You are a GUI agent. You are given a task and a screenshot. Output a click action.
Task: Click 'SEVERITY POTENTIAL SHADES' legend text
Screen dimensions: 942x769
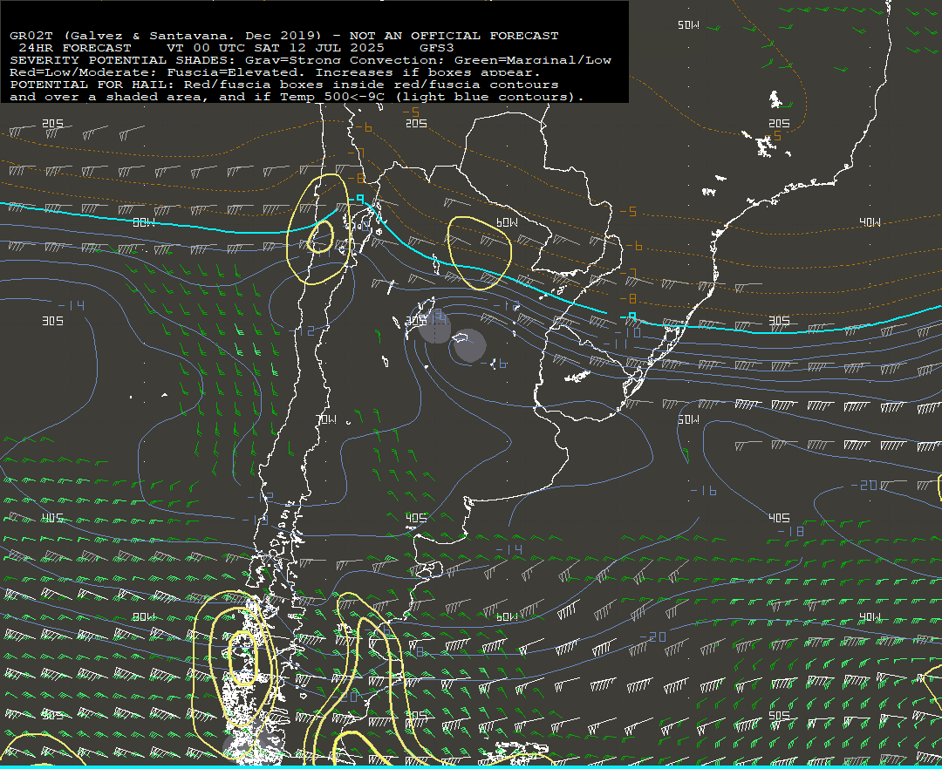click(96, 60)
